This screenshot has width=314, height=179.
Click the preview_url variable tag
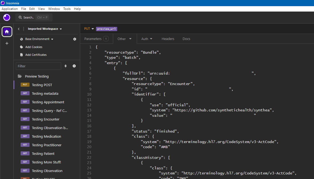point(106,29)
